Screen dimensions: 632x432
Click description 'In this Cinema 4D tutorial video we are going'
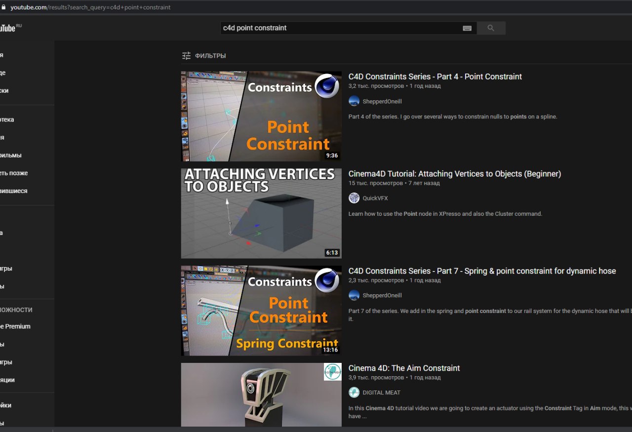pos(490,412)
